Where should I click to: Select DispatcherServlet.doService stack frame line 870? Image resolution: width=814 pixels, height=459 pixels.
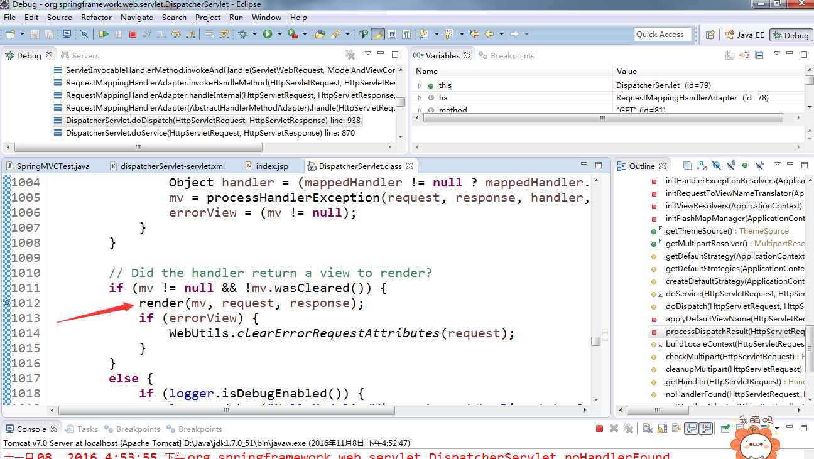(x=204, y=132)
